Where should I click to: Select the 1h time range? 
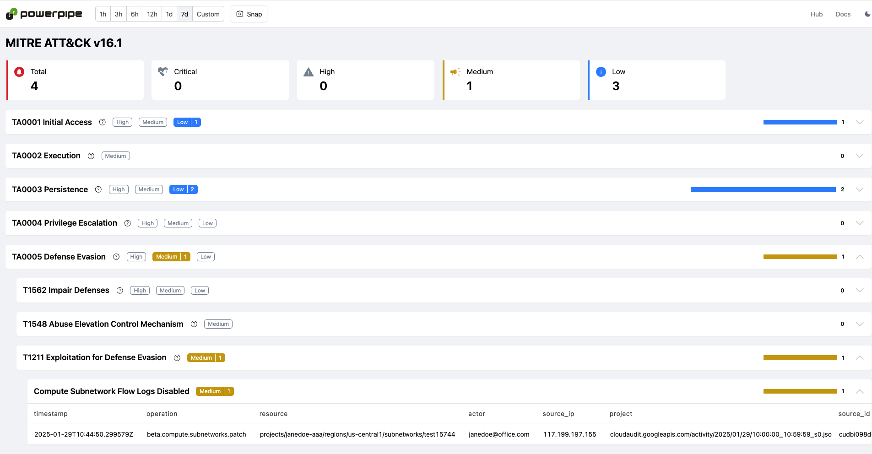click(103, 14)
